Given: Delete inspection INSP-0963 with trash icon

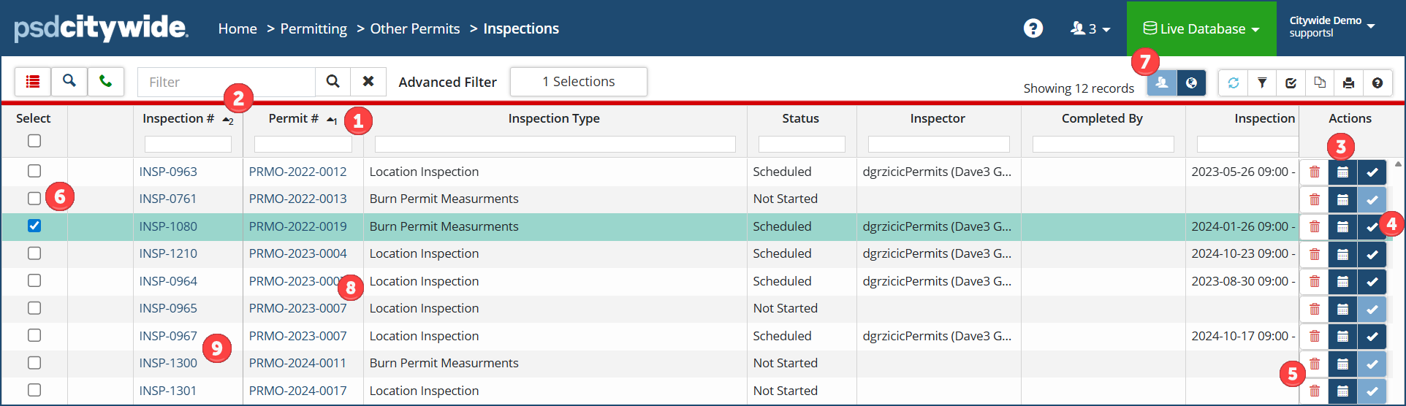Looking at the screenshot, I should pos(1315,172).
